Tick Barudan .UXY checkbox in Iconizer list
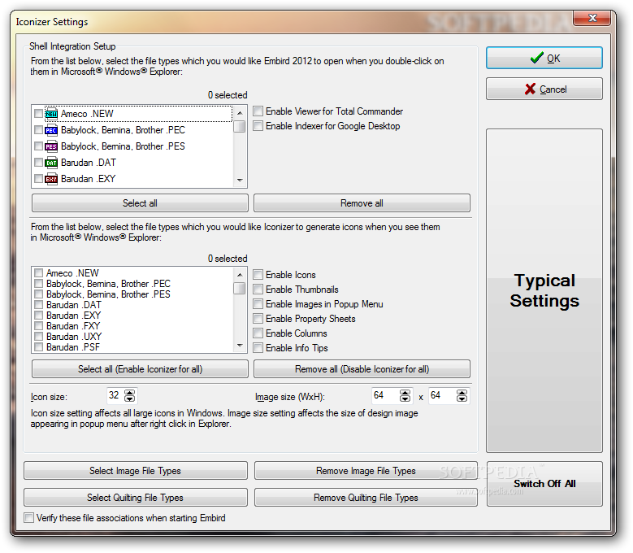The image size is (633, 553). pyautogui.click(x=39, y=336)
